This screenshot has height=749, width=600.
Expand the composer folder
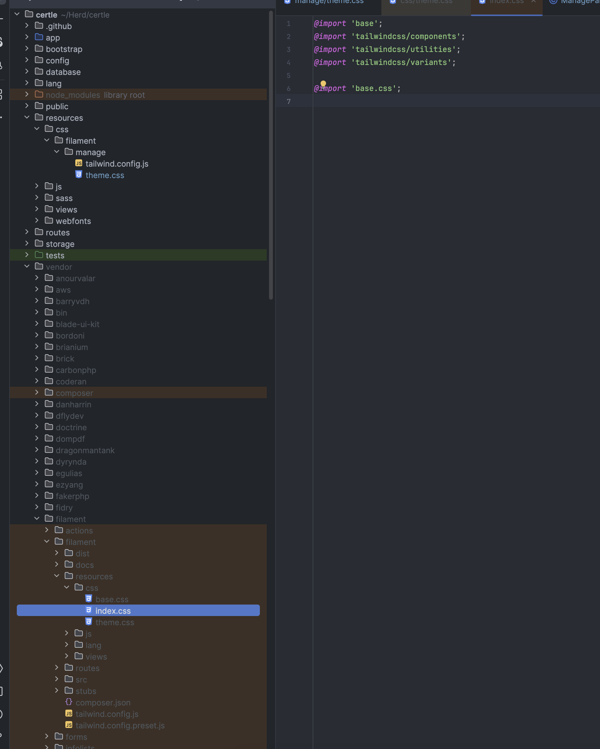(x=37, y=392)
